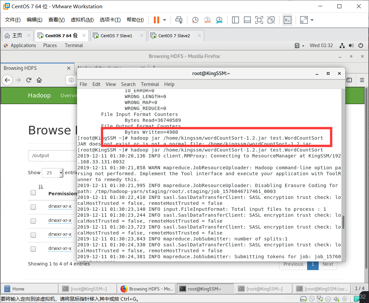This screenshot has height=303, width=369.
Task: Click the VMware pause virtual machine icon
Action: (x=156, y=20)
